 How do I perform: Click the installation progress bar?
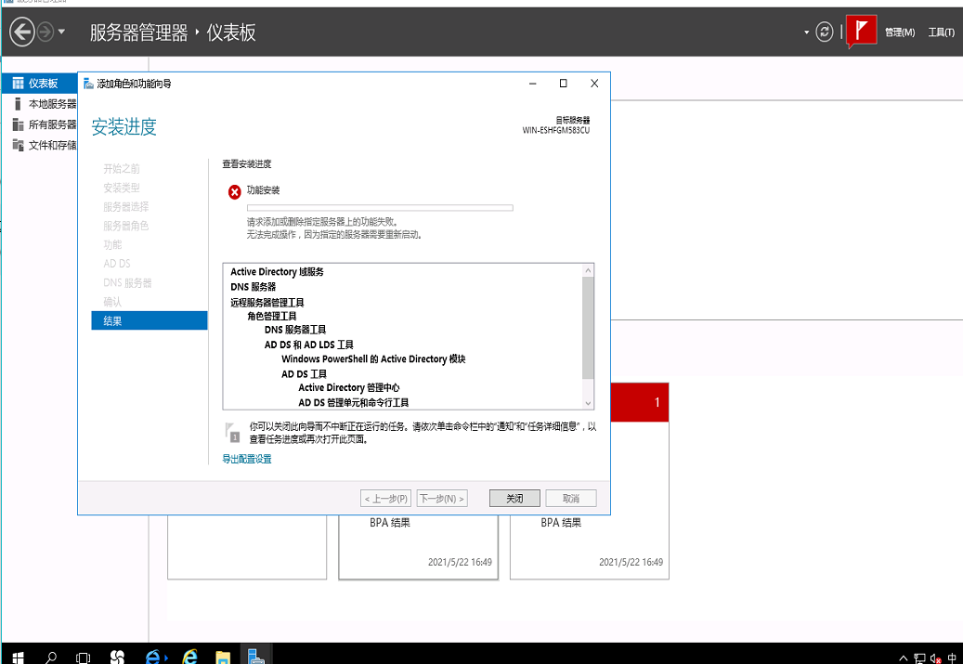pos(380,208)
